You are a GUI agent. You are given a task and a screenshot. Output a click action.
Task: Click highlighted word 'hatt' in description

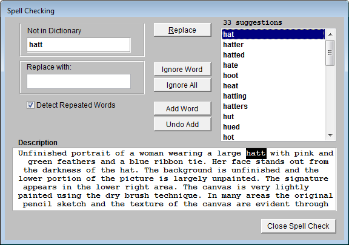pos(256,153)
